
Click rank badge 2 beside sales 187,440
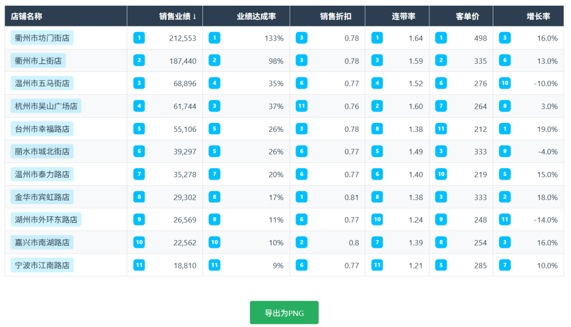pyautogui.click(x=139, y=60)
